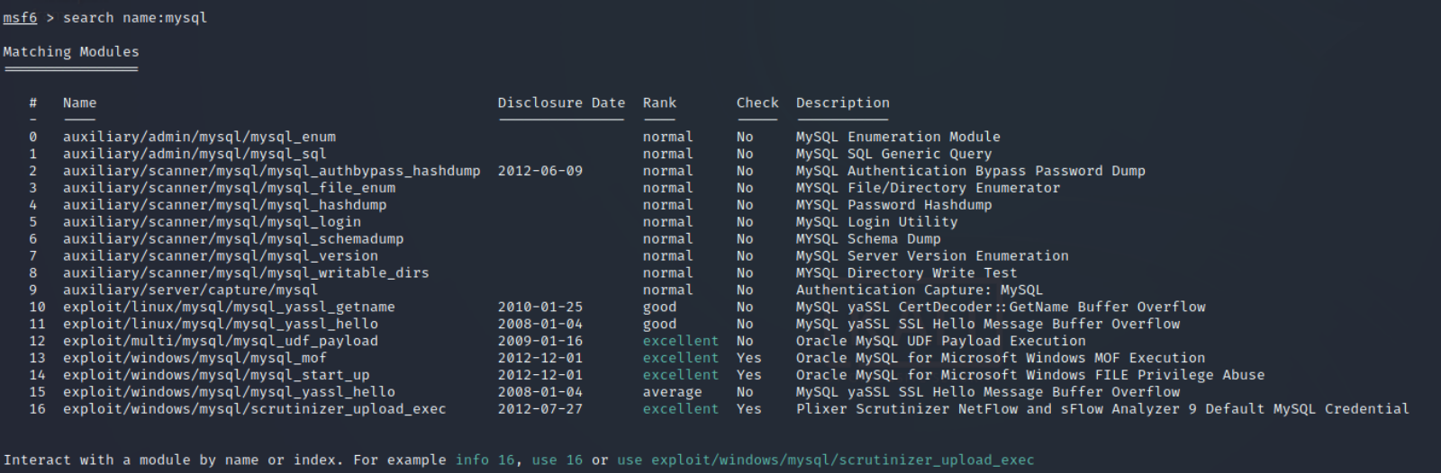
Task: Select scrutinizer_upload_exec path in row 16
Action: coord(255,411)
